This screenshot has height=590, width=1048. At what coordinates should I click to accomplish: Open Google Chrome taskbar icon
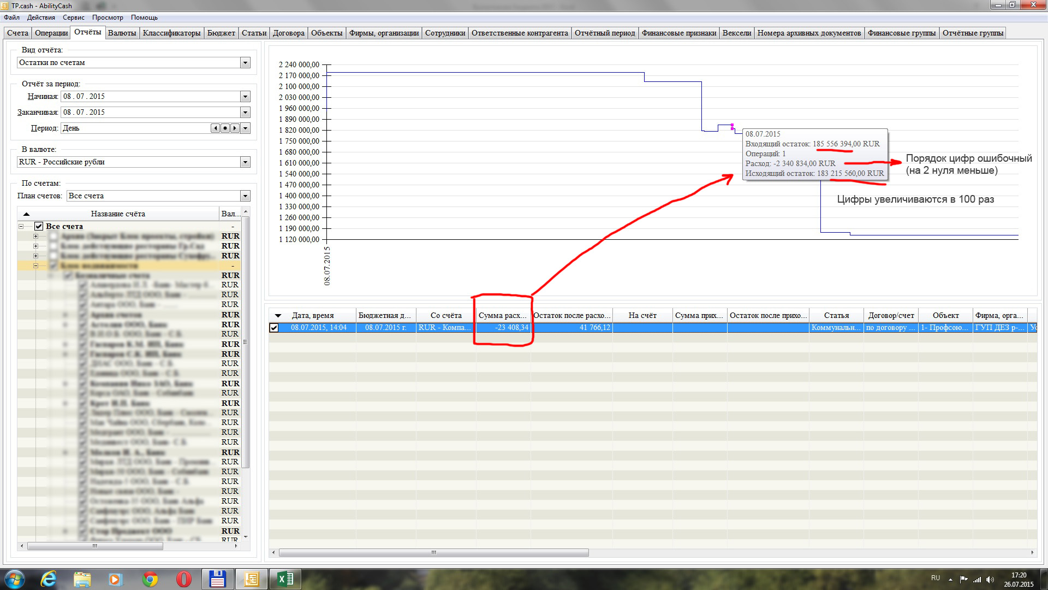coord(150,579)
